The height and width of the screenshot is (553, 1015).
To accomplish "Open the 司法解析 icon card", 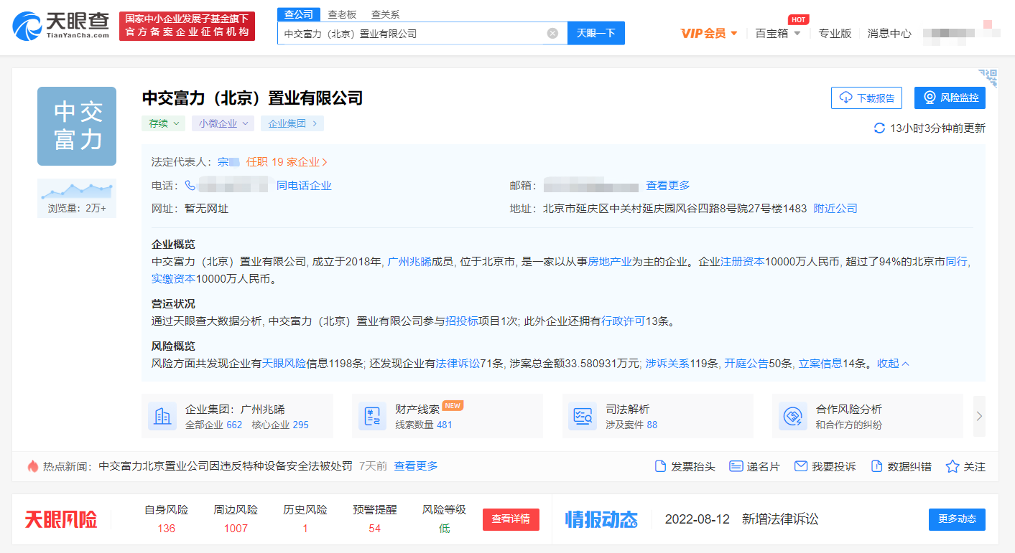I will 583,416.
